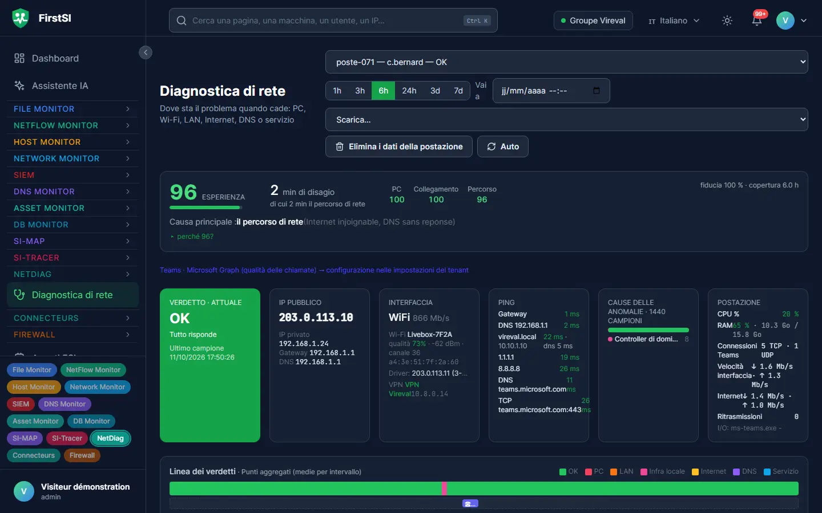Toggle the SIEM filter chip
The image size is (822, 513).
point(21,404)
